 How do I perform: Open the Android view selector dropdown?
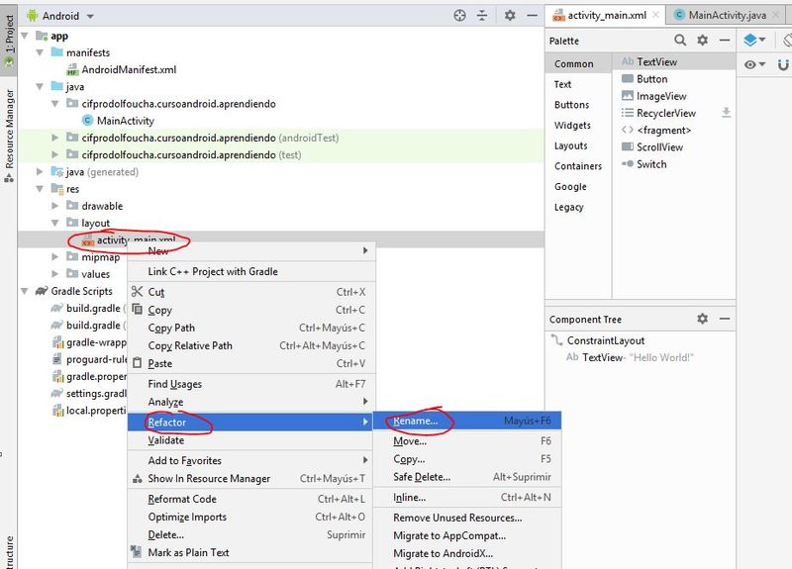point(60,16)
